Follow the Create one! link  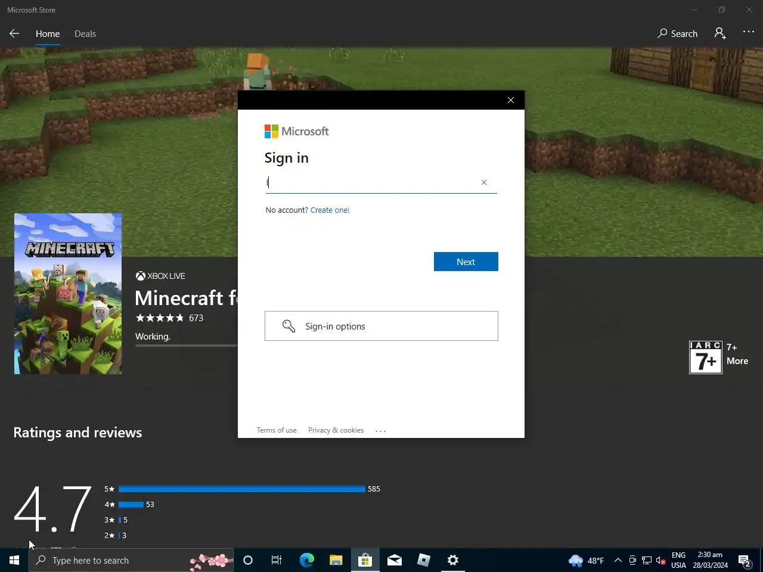330,210
